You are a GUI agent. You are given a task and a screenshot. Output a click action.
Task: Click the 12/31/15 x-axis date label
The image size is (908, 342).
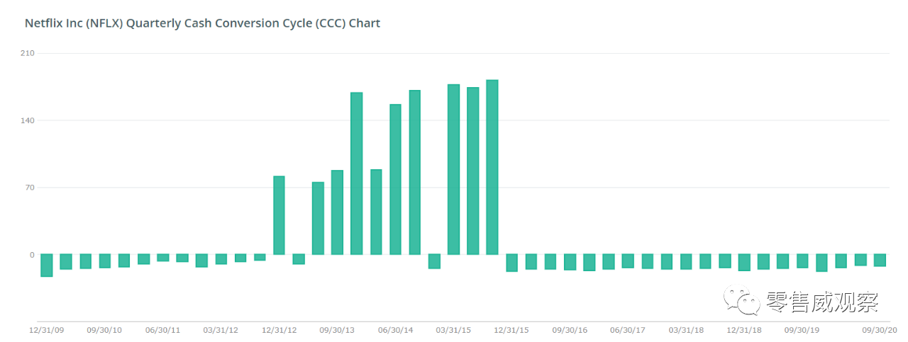pos(511,330)
